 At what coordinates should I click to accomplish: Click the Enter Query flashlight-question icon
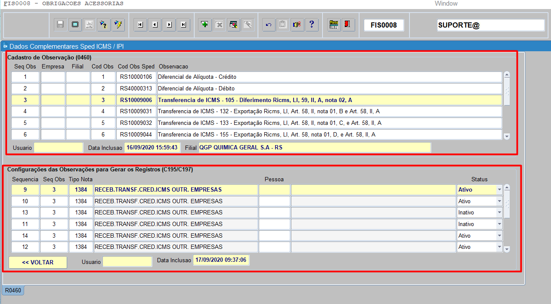[104, 25]
